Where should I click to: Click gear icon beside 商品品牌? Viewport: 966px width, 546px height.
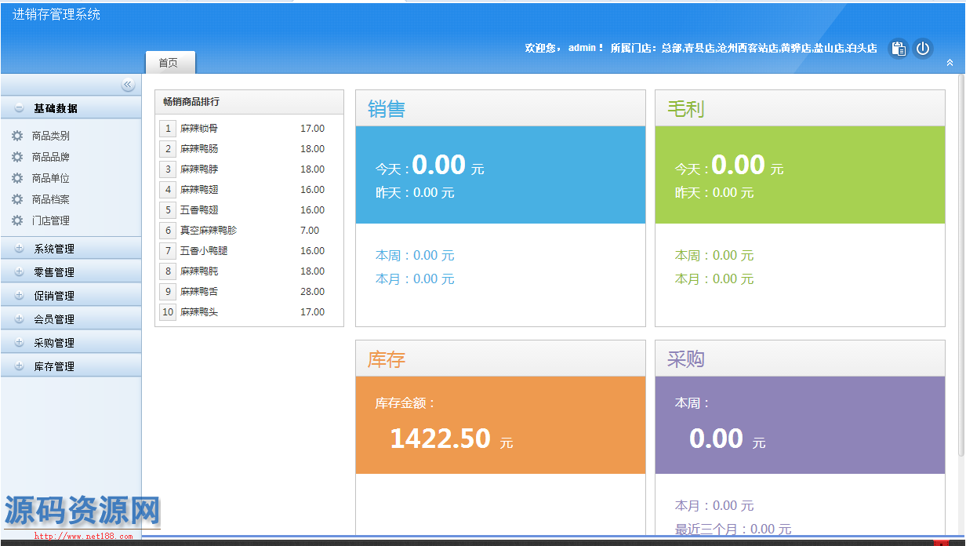[17, 157]
